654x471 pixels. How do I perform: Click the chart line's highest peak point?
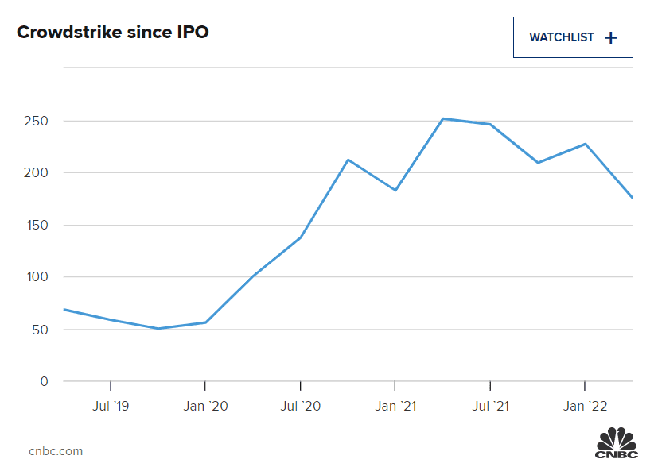pos(442,118)
